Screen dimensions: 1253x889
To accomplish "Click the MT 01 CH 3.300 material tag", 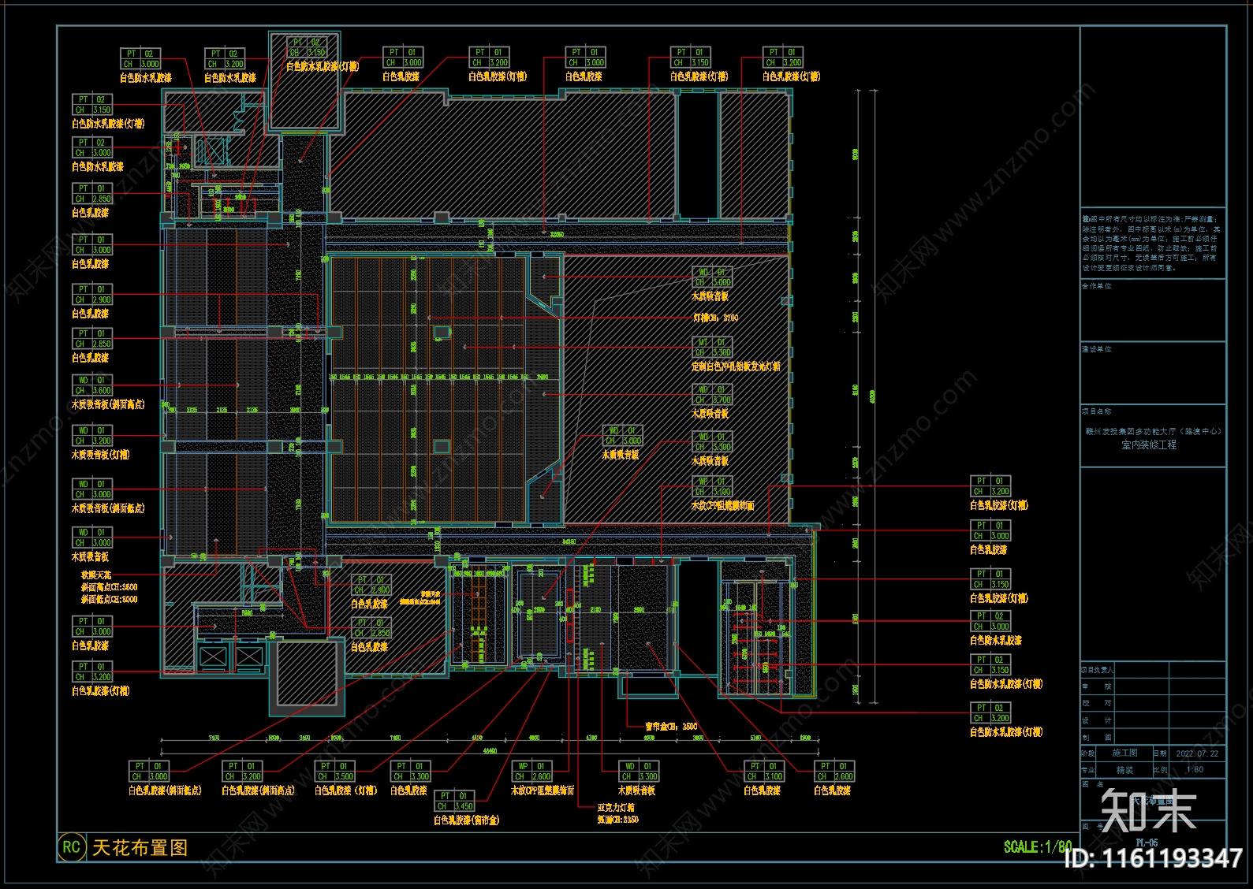I will click(713, 348).
